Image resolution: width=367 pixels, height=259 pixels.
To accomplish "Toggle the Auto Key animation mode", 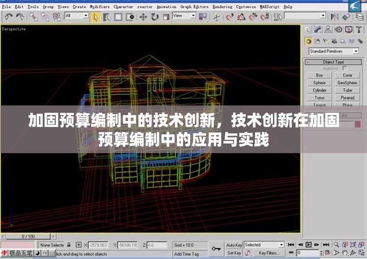I will pyautogui.click(x=234, y=245).
